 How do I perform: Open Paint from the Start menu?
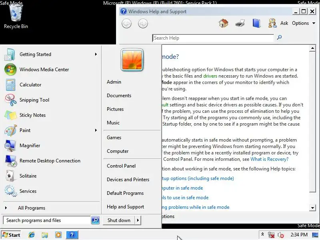click(51, 130)
